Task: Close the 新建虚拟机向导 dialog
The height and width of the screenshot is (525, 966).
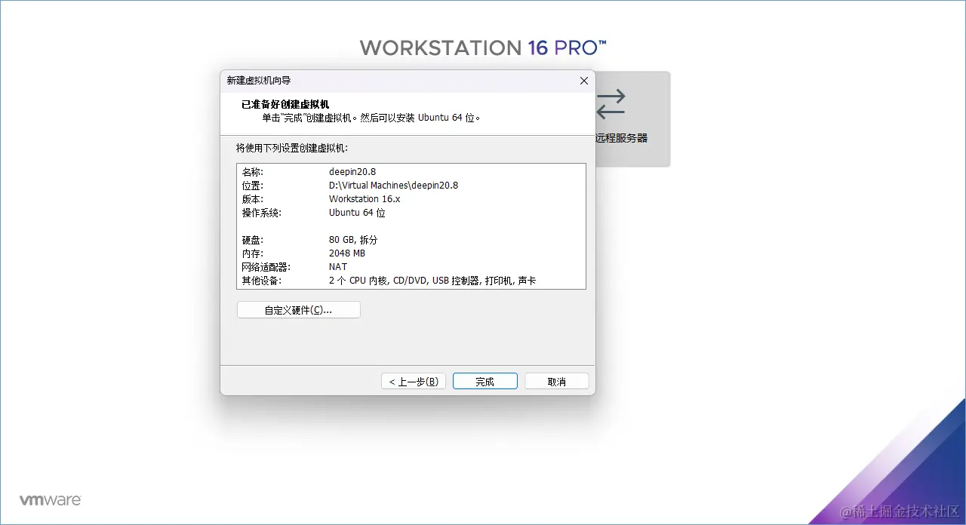Action: [583, 81]
